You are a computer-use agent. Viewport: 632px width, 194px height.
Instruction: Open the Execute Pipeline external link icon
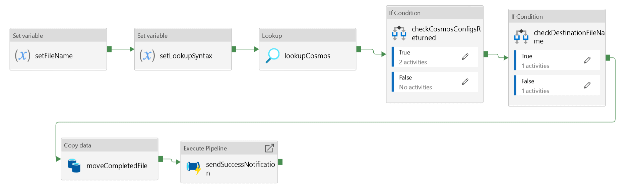pyautogui.click(x=269, y=148)
